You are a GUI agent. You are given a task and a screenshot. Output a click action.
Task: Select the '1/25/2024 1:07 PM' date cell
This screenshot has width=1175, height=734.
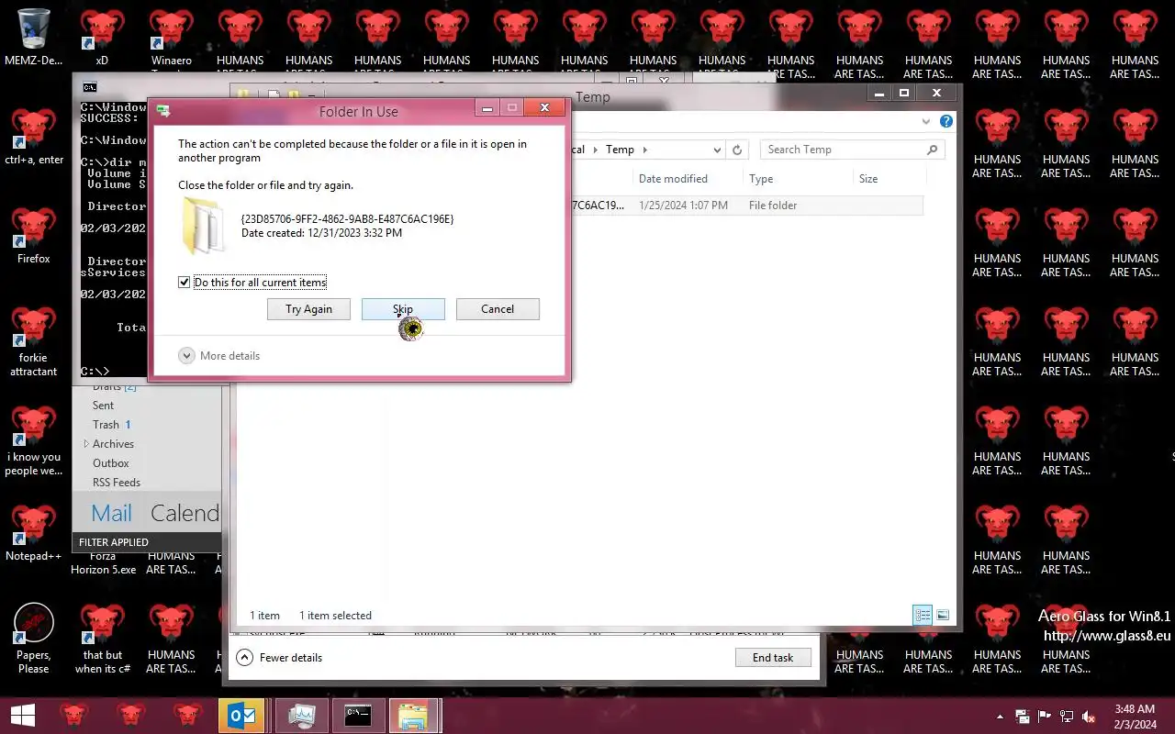[683, 206]
